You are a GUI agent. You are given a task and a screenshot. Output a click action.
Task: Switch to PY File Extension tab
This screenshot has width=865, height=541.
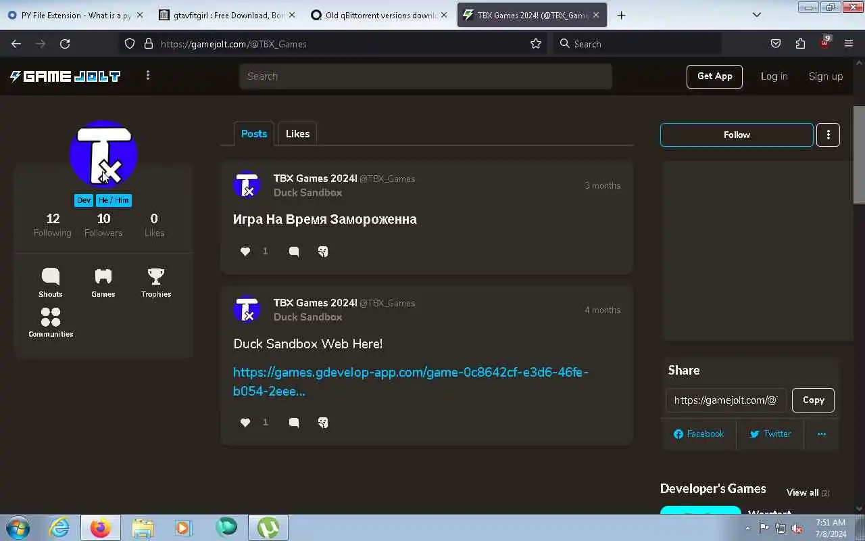click(75, 15)
